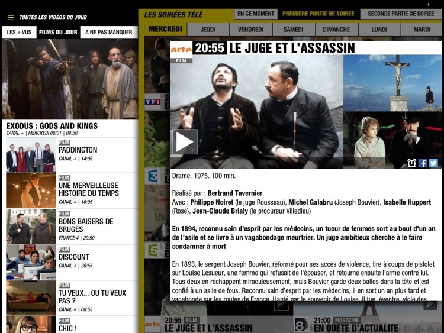
Task: Tap the 20:55 time in detail header
Action: pos(210,48)
